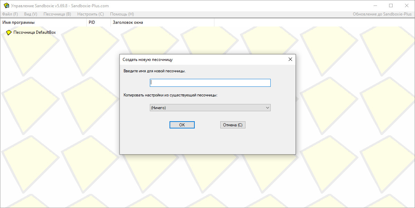Viewport: 415px width, 208px height.
Task: Open the Песочница (B) menu
Action: [57, 14]
